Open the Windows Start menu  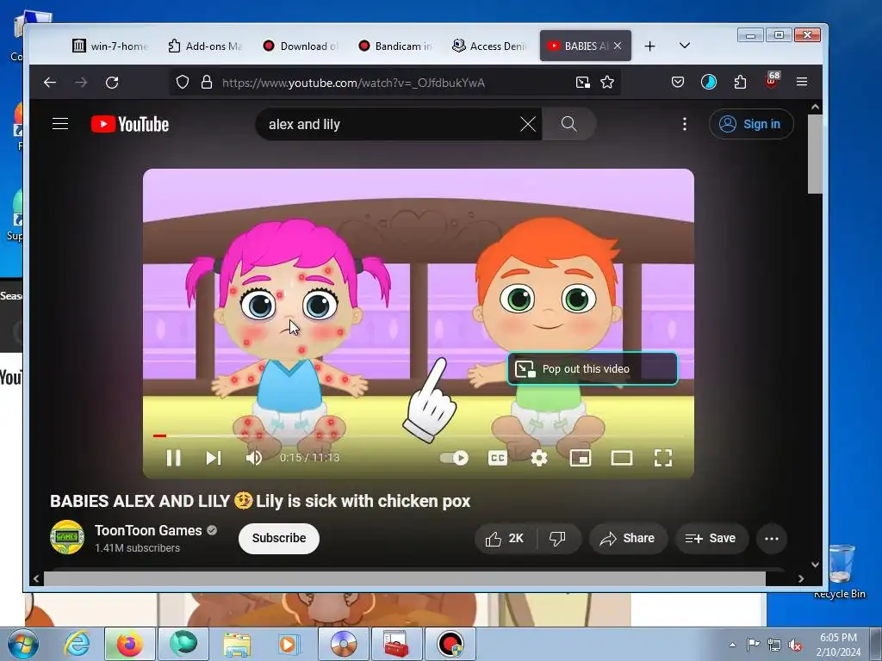[23, 644]
